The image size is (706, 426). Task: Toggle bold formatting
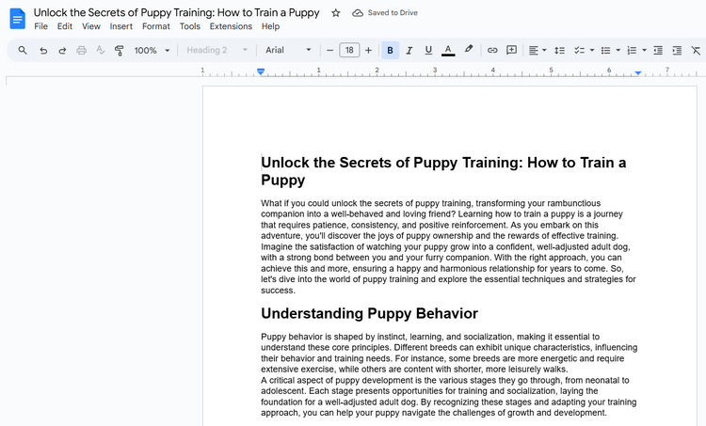coord(391,50)
